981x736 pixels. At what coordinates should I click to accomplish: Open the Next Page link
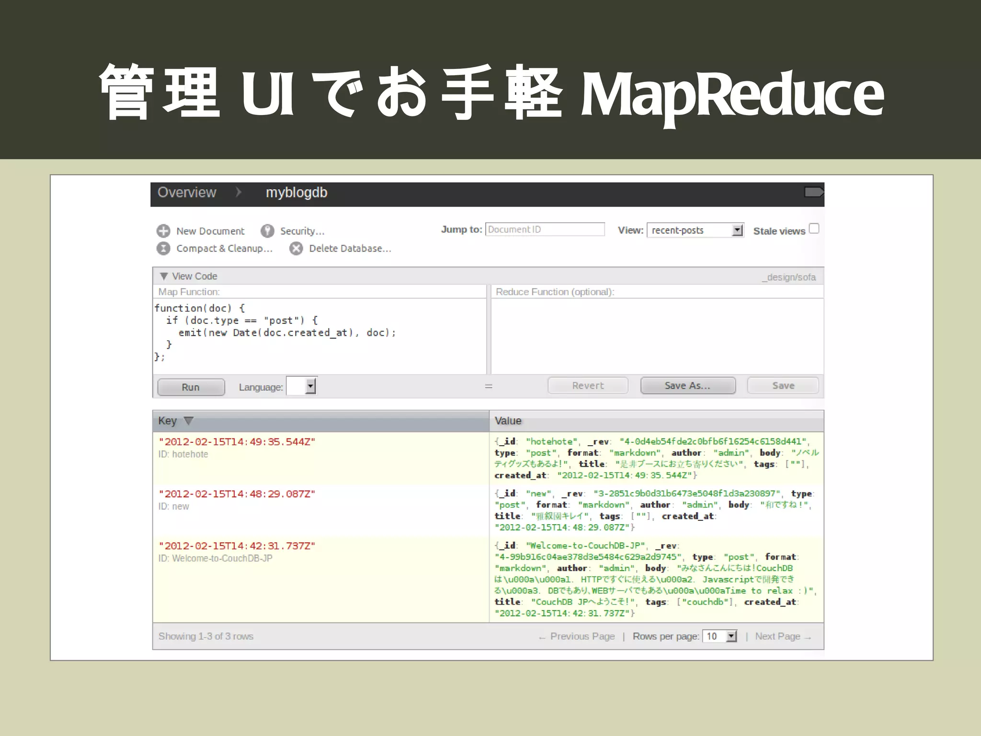pyautogui.click(x=782, y=636)
